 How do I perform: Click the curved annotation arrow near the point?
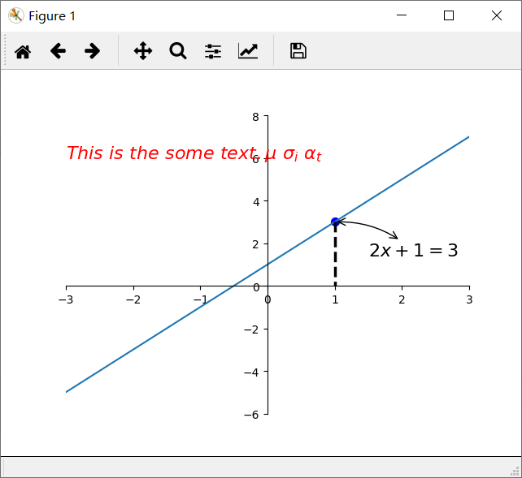pos(368,227)
